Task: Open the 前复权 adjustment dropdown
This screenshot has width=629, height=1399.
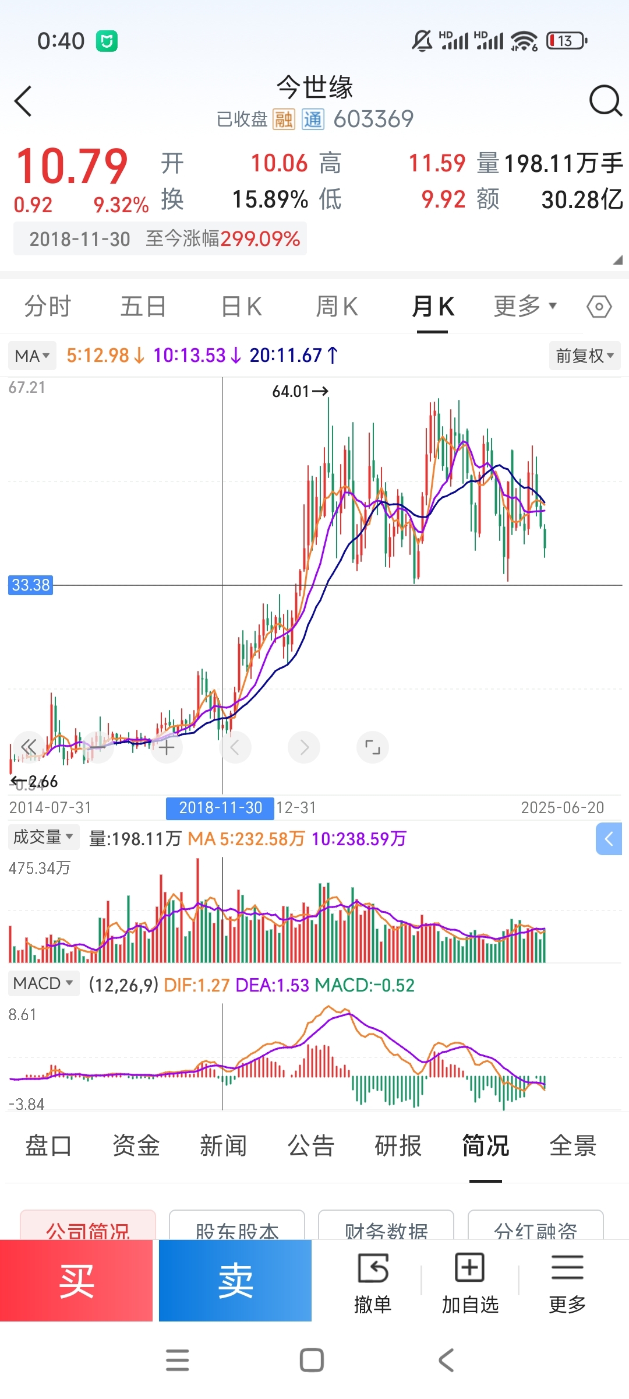Action: (x=585, y=356)
